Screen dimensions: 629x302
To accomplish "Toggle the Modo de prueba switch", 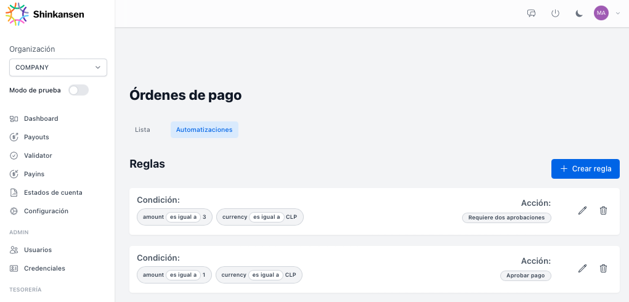I will coord(78,90).
